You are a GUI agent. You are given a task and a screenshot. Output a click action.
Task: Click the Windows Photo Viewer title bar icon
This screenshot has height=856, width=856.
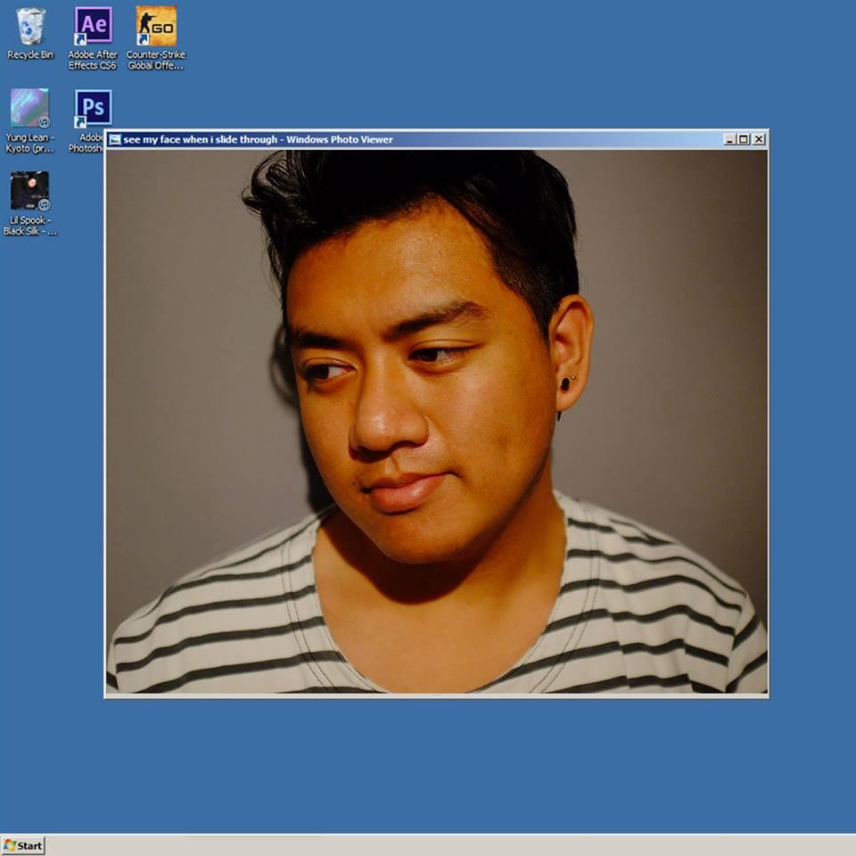tap(114, 140)
